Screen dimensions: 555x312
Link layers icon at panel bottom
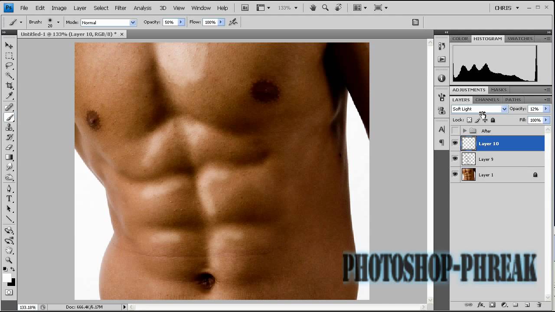point(468,305)
